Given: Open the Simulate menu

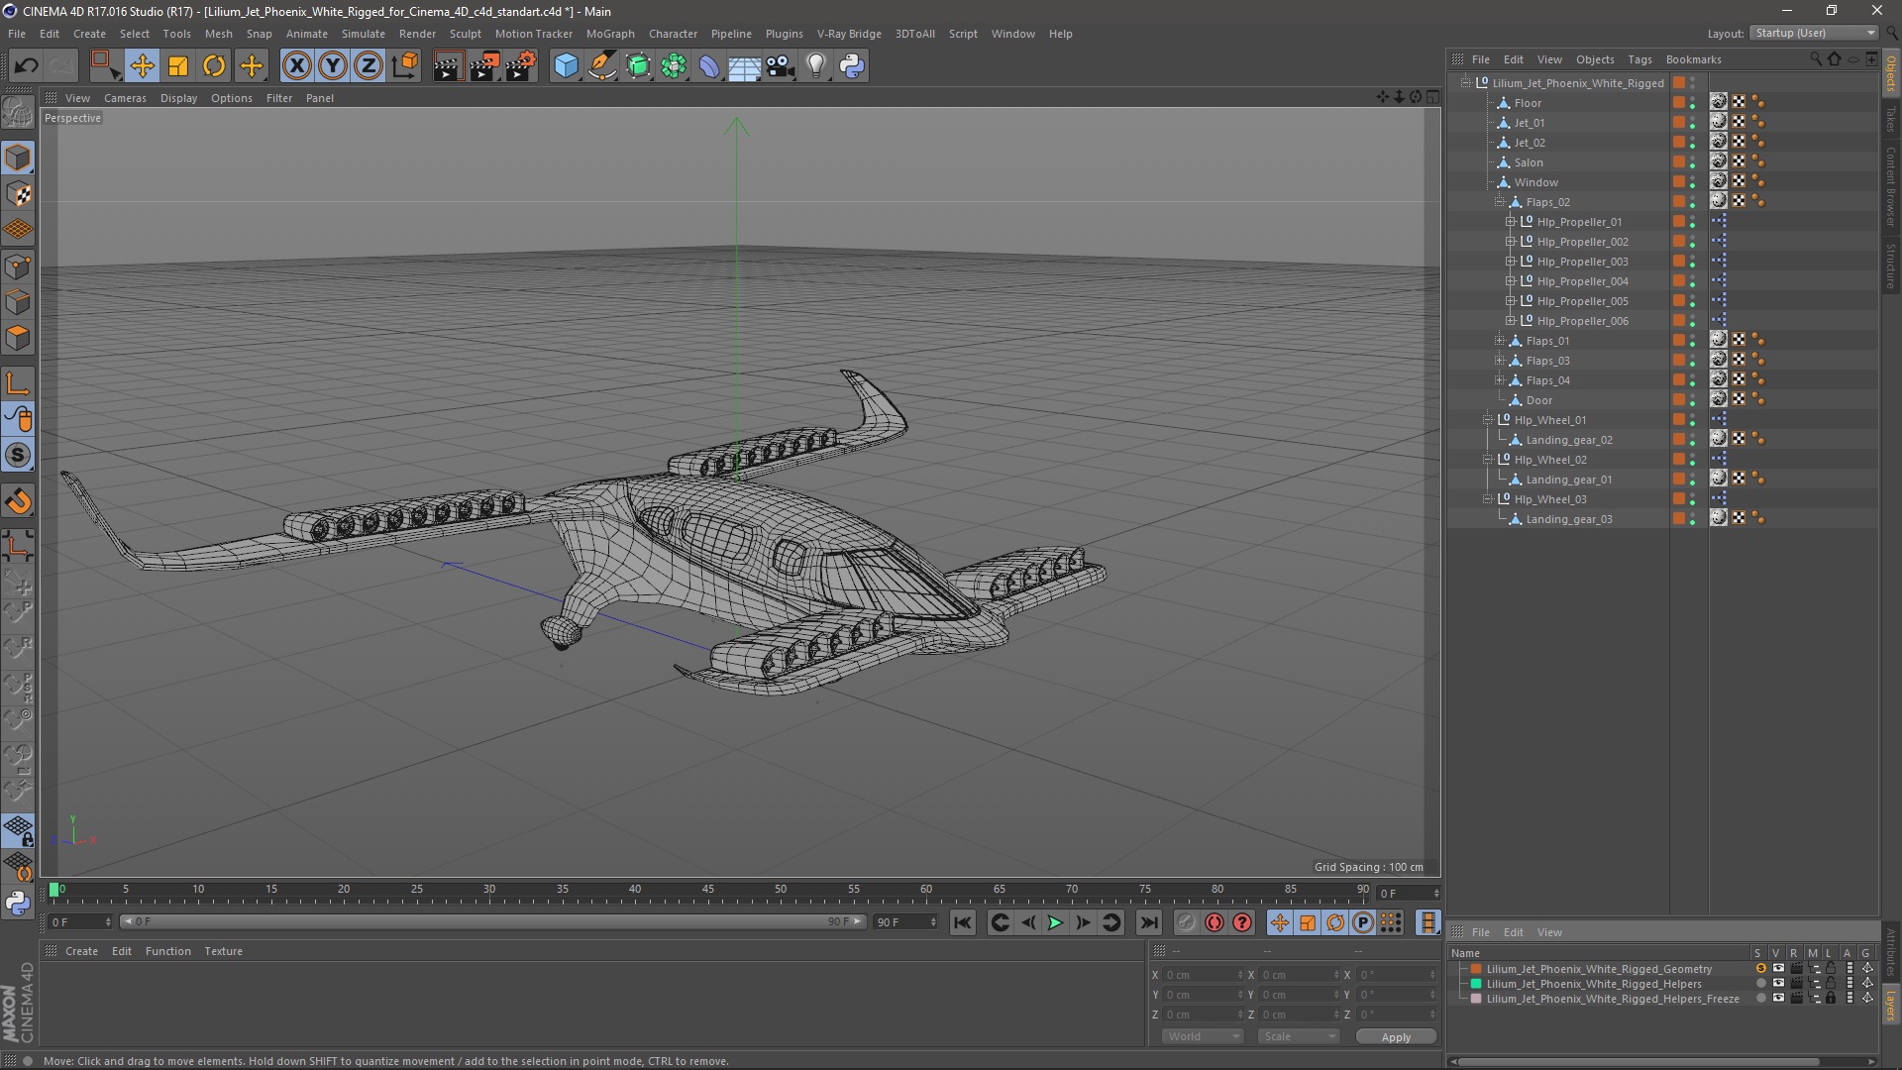Looking at the screenshot, I should (x=364, y=34).
